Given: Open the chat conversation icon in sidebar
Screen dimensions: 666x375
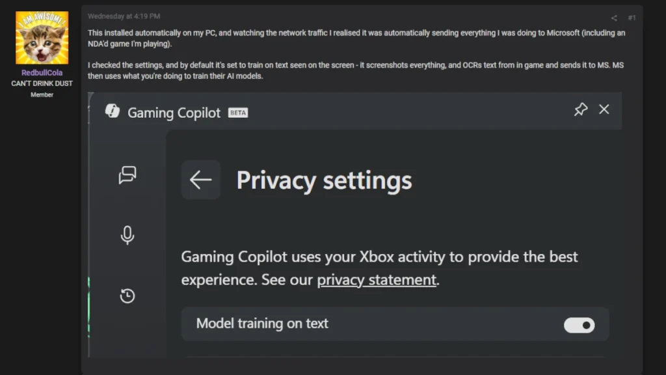Looking at the screenshot, I should (127, 175).
